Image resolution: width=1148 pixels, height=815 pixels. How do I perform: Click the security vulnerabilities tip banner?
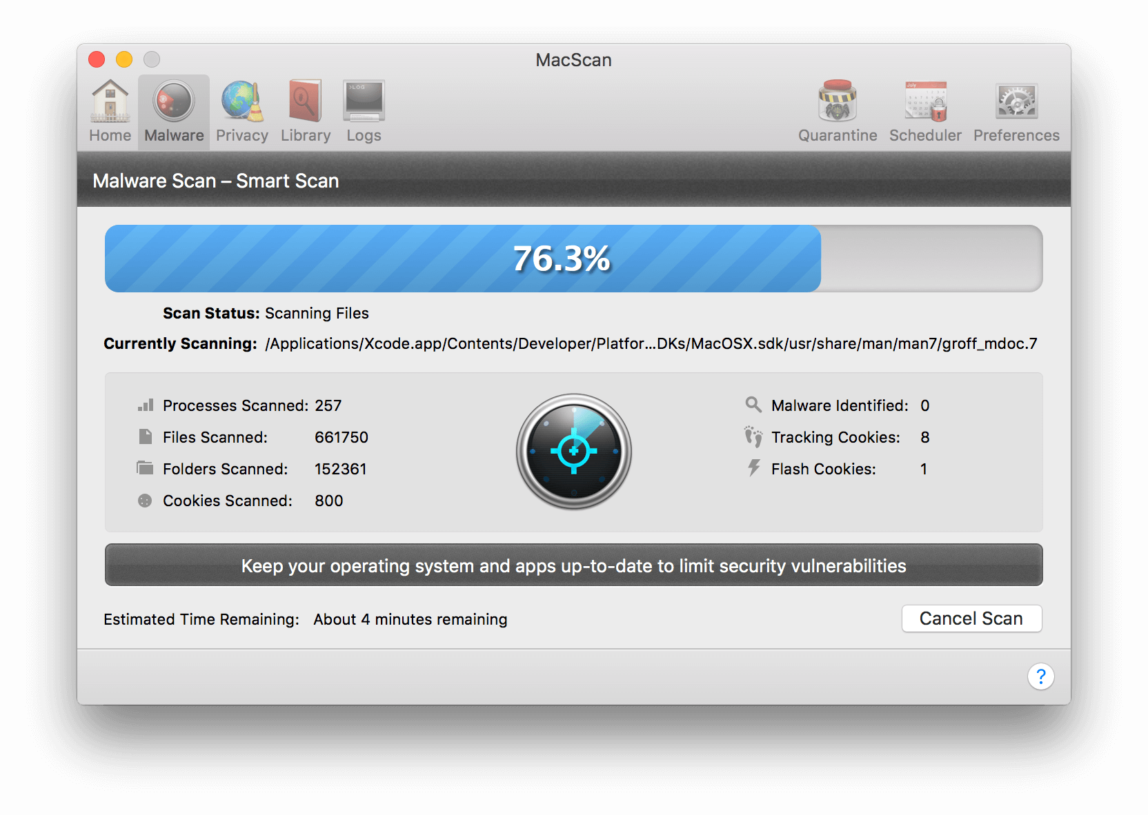click(x=573, y=565)
